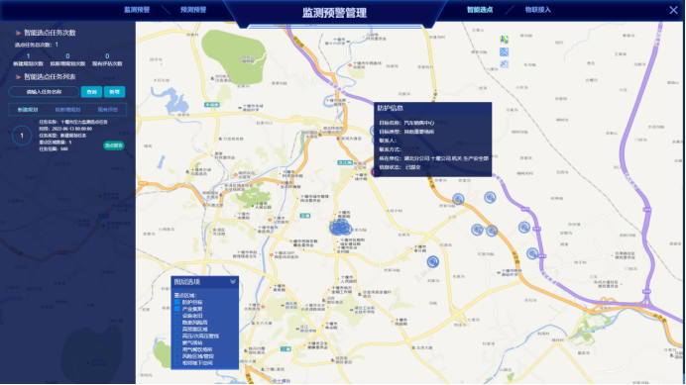This screenshot has width=686, height=385.
Task: Open the 物联接入 top tab
Action: 537,10
